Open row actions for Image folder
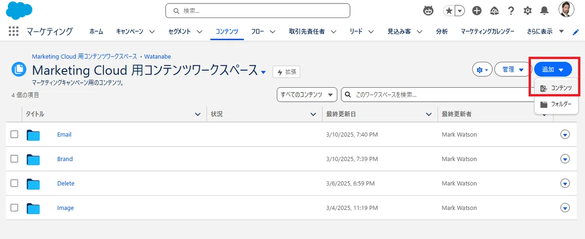 (565, 207)
